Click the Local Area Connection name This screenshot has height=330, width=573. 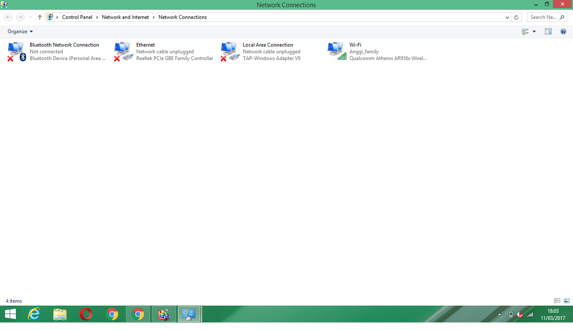(268, 45)
